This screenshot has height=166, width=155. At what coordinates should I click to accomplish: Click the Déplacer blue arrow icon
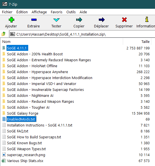102,20
